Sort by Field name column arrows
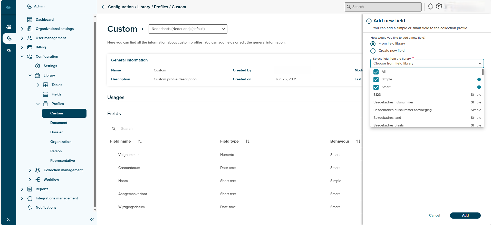Screen dimensions: 491x225 click(140, 141)
